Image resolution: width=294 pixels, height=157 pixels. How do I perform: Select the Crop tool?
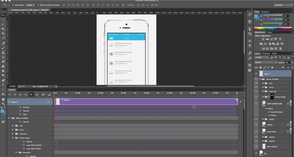(3, 34)
